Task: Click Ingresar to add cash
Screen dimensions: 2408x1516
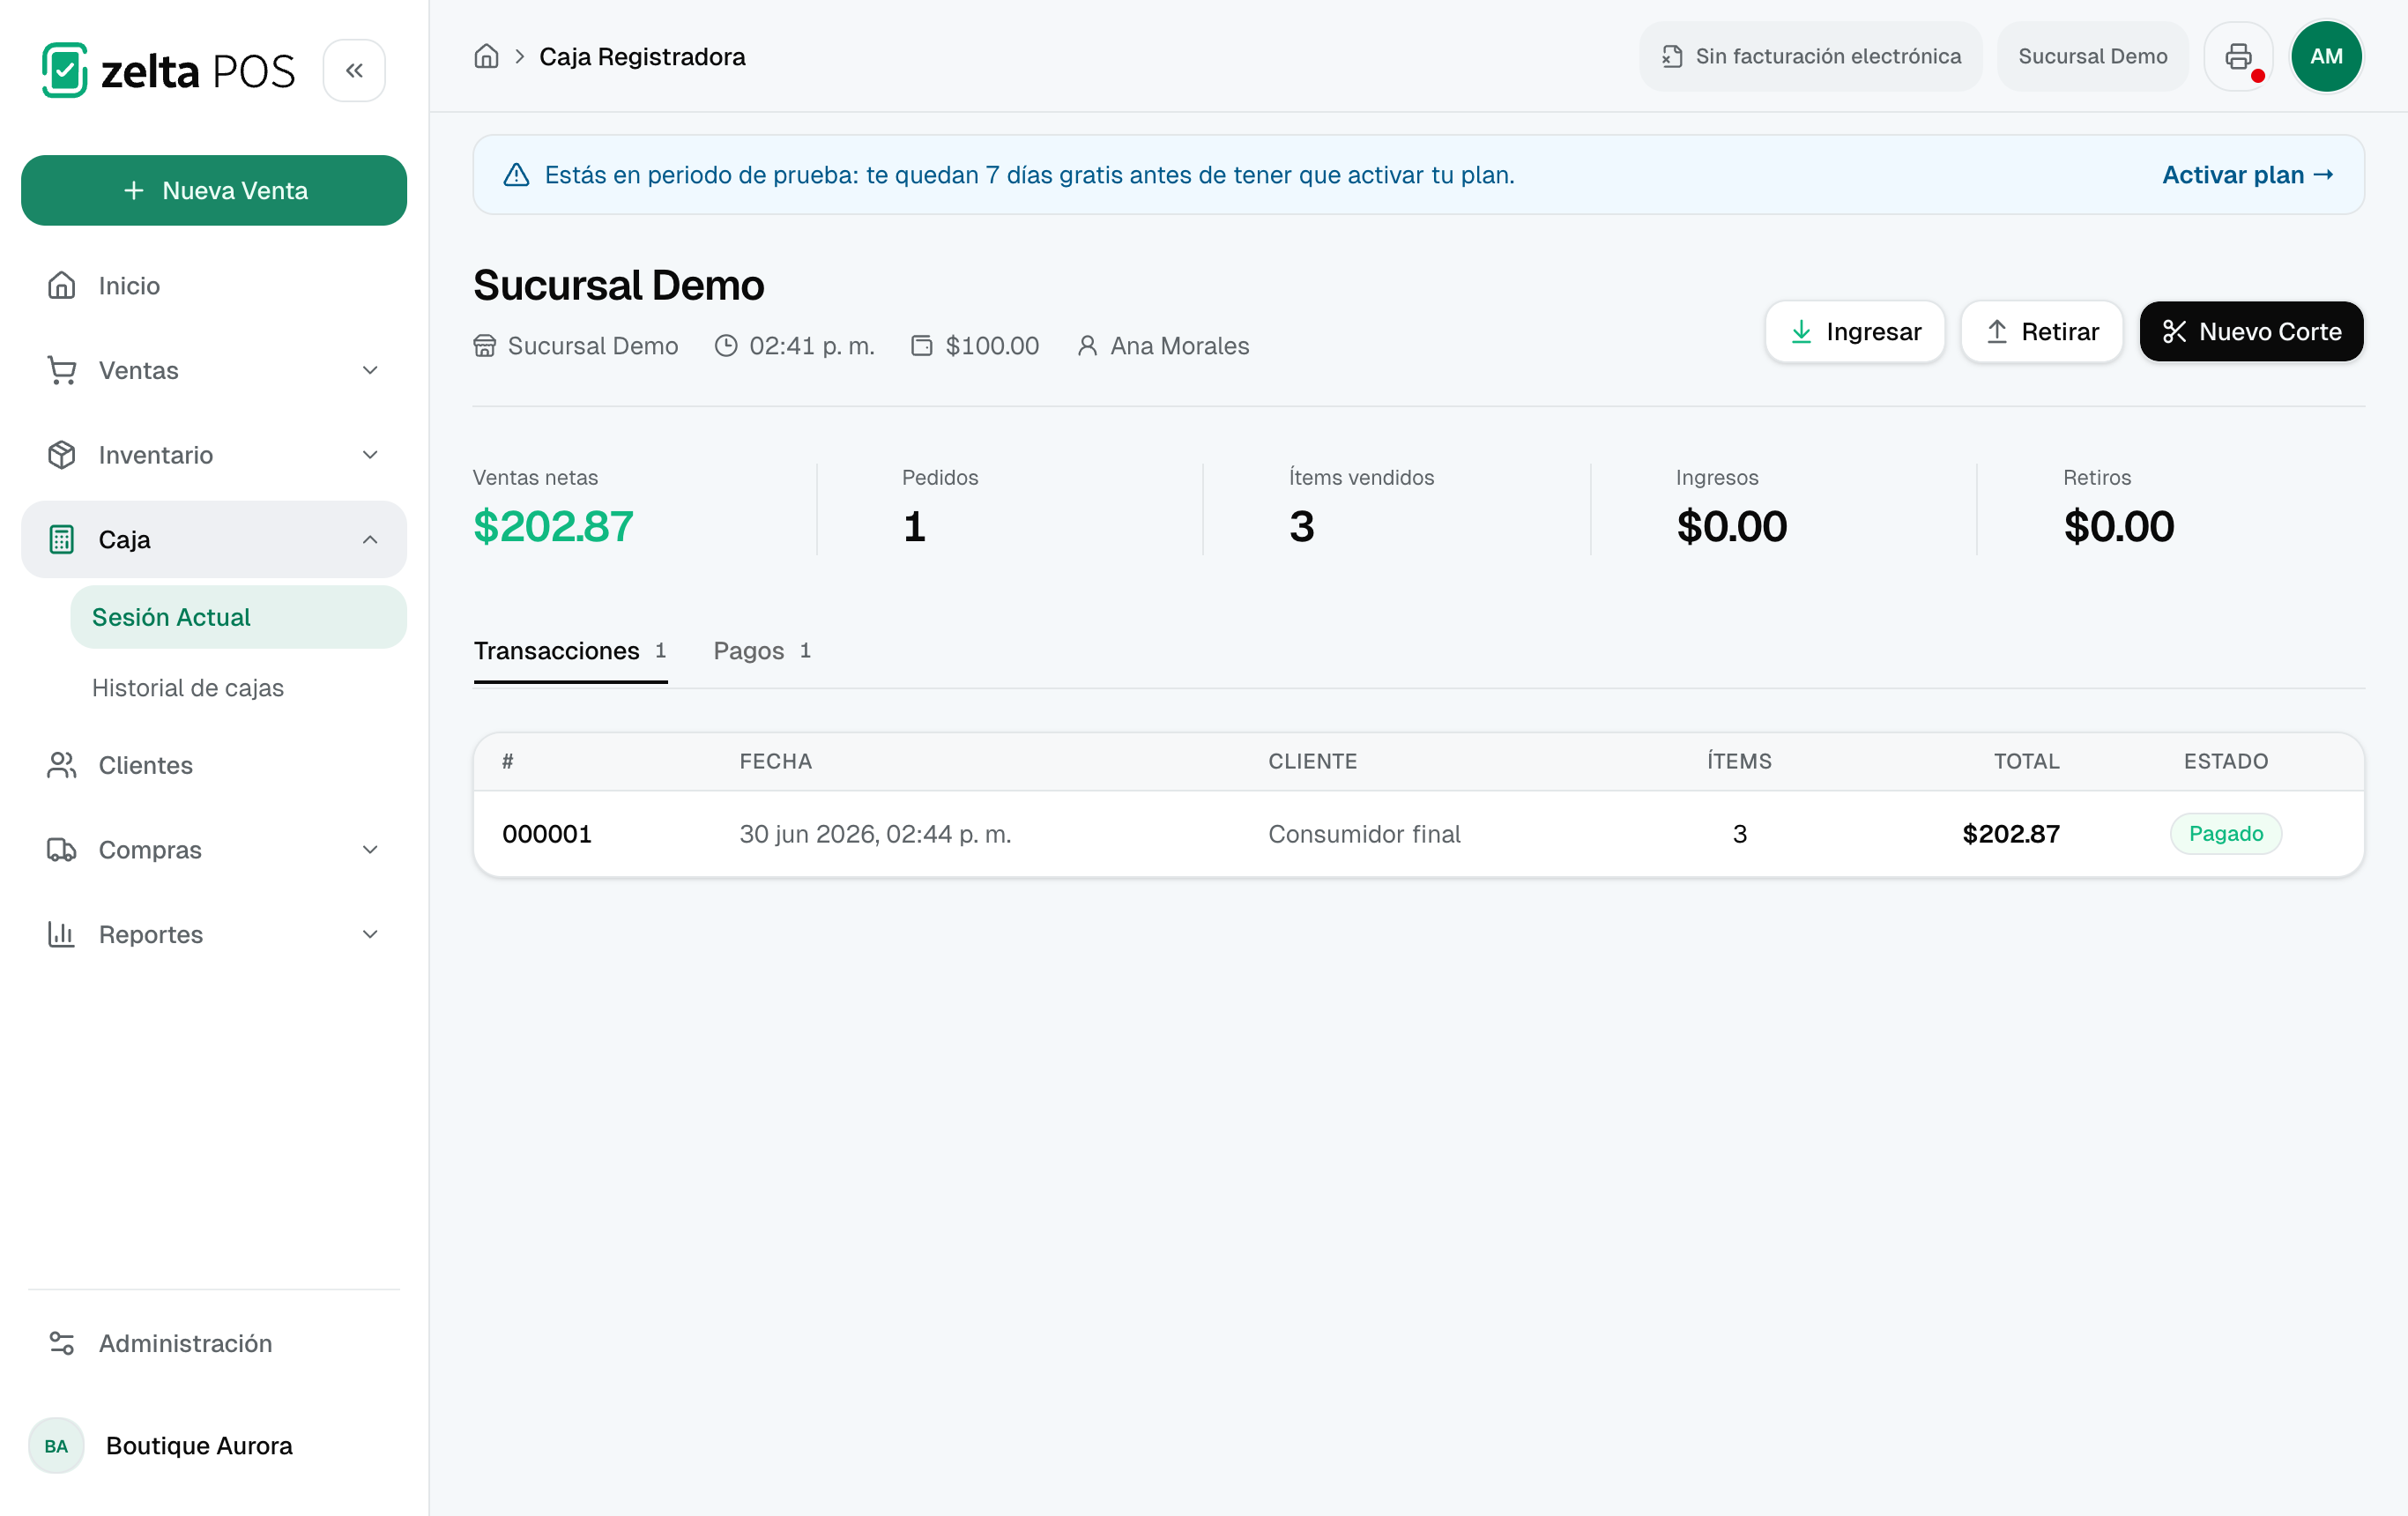Action: 1855,331
